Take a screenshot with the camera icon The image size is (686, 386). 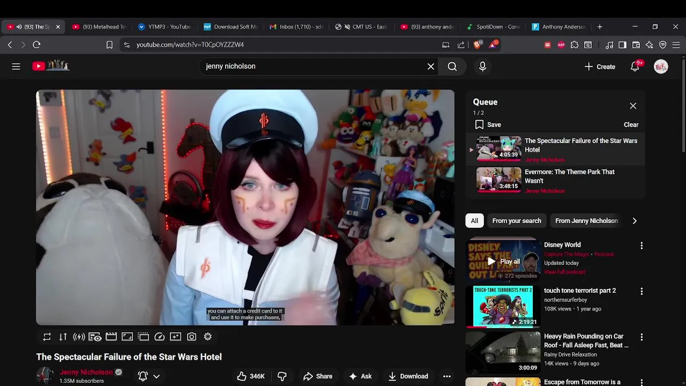[191, 337]
